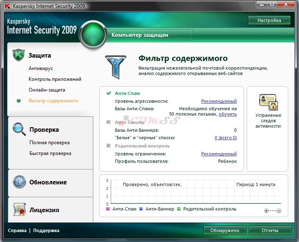Zoom in the chart with plus icon
The height and width of the screenshot is (242, 299).
266,211
